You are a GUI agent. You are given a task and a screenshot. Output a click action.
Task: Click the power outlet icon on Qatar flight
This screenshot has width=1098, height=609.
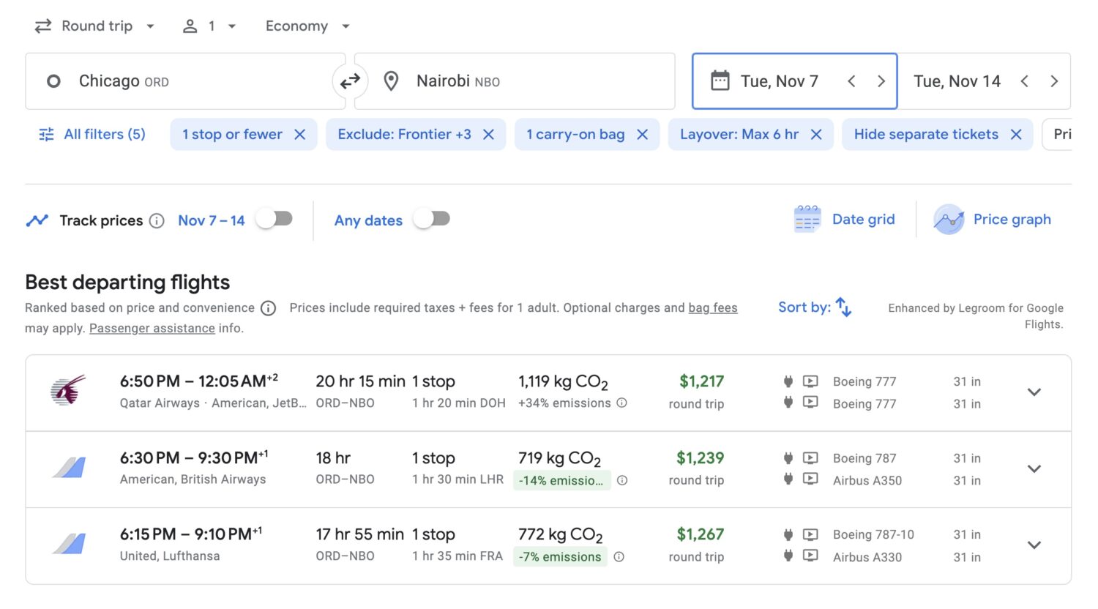(788, 381)
